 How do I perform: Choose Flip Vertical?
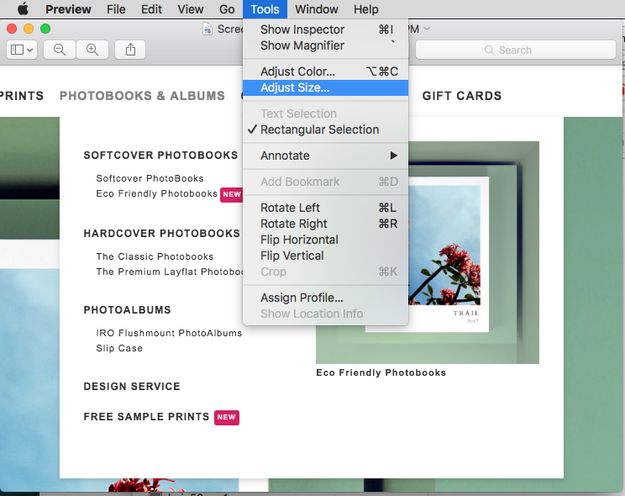tap(325, 256)
